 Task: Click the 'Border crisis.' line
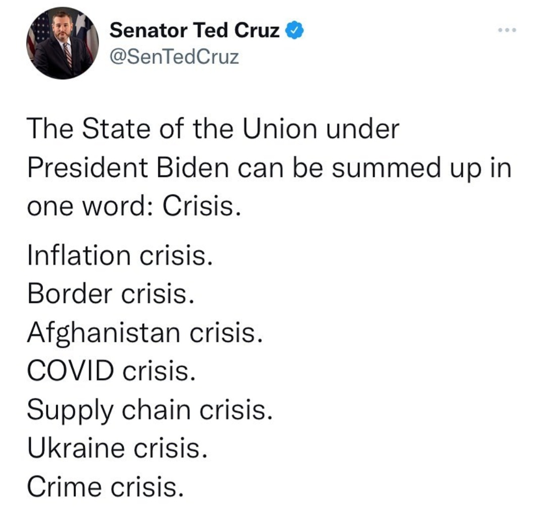pos(111,294)
